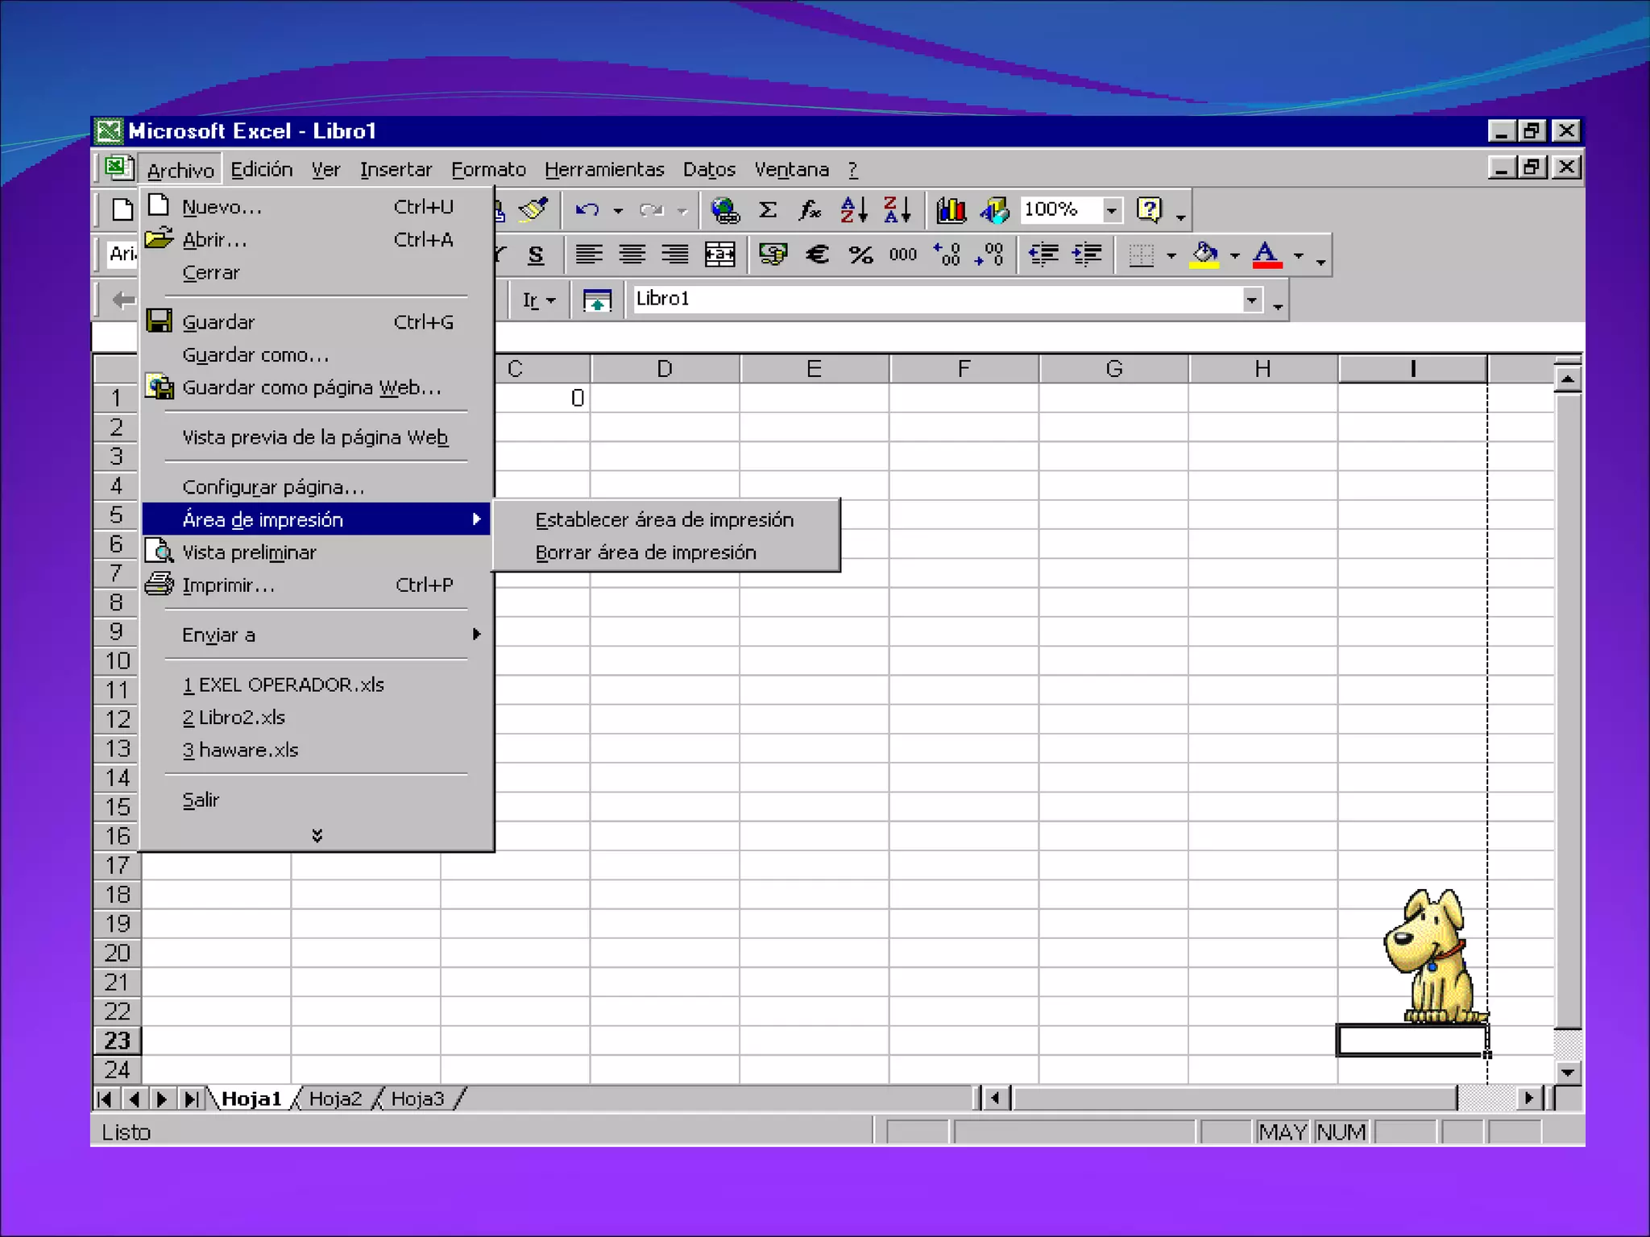Toggle underline formatting (S button)
The width and height of the screenshot is (1650, 1237).
pyautogui.click(x=536, y=255)
